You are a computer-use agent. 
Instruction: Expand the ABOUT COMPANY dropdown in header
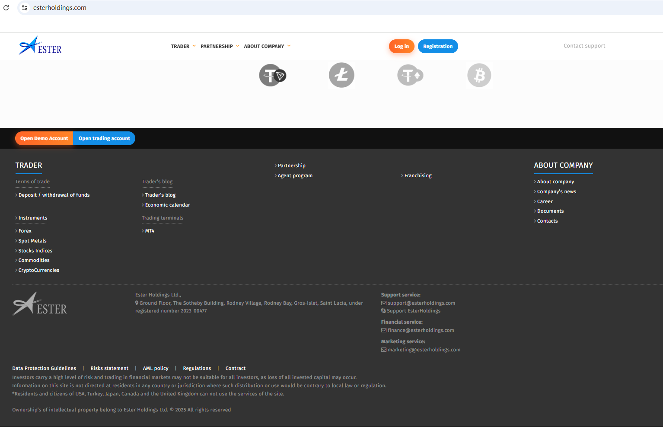267,46
